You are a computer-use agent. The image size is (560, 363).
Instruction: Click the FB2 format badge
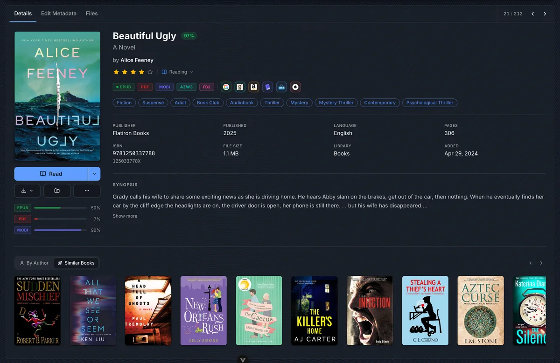[x=207, y=87]
